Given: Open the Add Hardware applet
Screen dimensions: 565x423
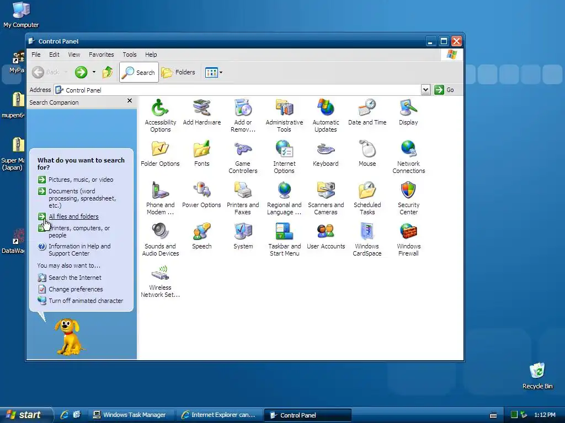Looking at the screenshot, I should point(202,112).
